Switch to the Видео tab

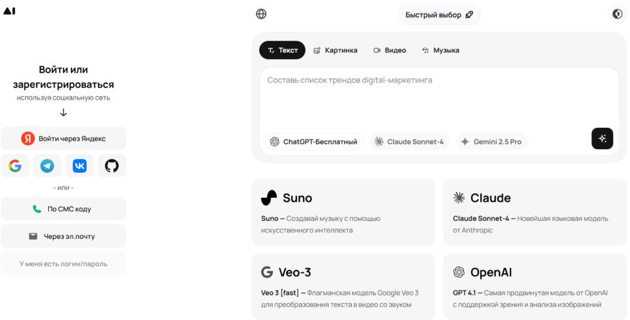(x=390, y=50)
